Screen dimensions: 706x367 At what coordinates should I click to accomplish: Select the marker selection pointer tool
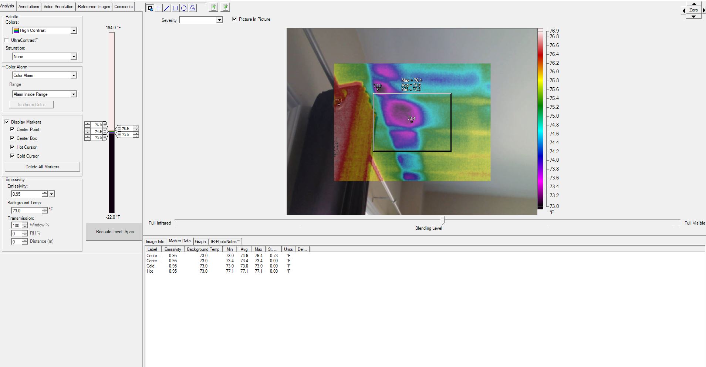[150, 8]
